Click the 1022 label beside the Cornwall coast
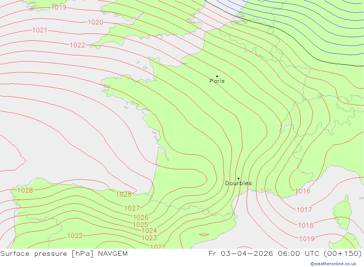Image resolution: width=364 pixels, height=267 pixels. click(x=78, y=45)
